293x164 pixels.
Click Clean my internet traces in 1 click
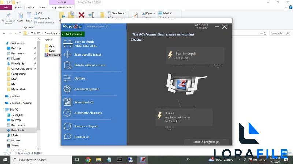click(184, 117)
